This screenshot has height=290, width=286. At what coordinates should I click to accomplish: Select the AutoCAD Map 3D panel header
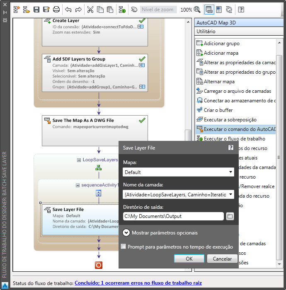click(239, 22)
